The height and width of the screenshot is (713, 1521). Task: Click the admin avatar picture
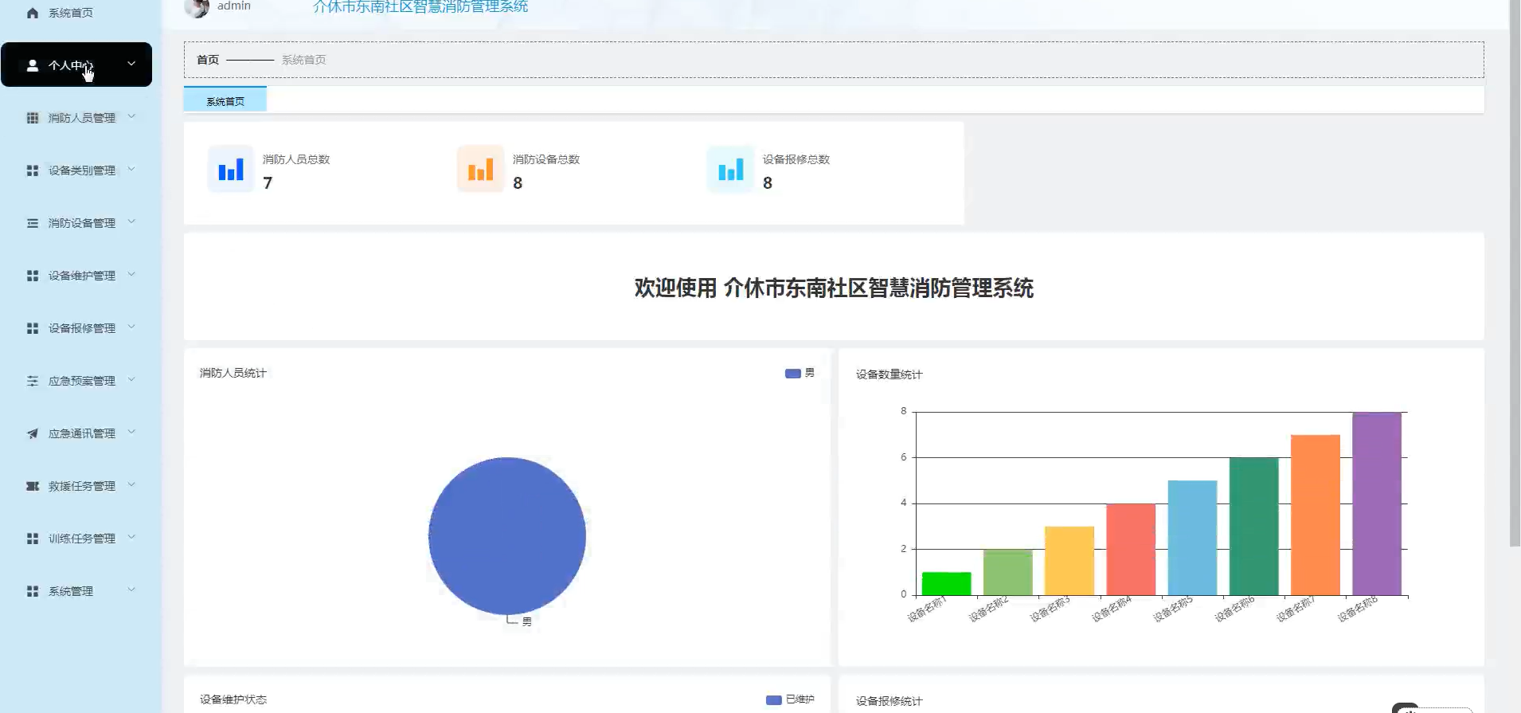(197, 7)
